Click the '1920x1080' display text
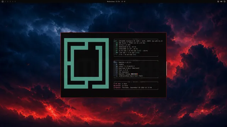Screen dimensions: 227x127 coord(128,49)
